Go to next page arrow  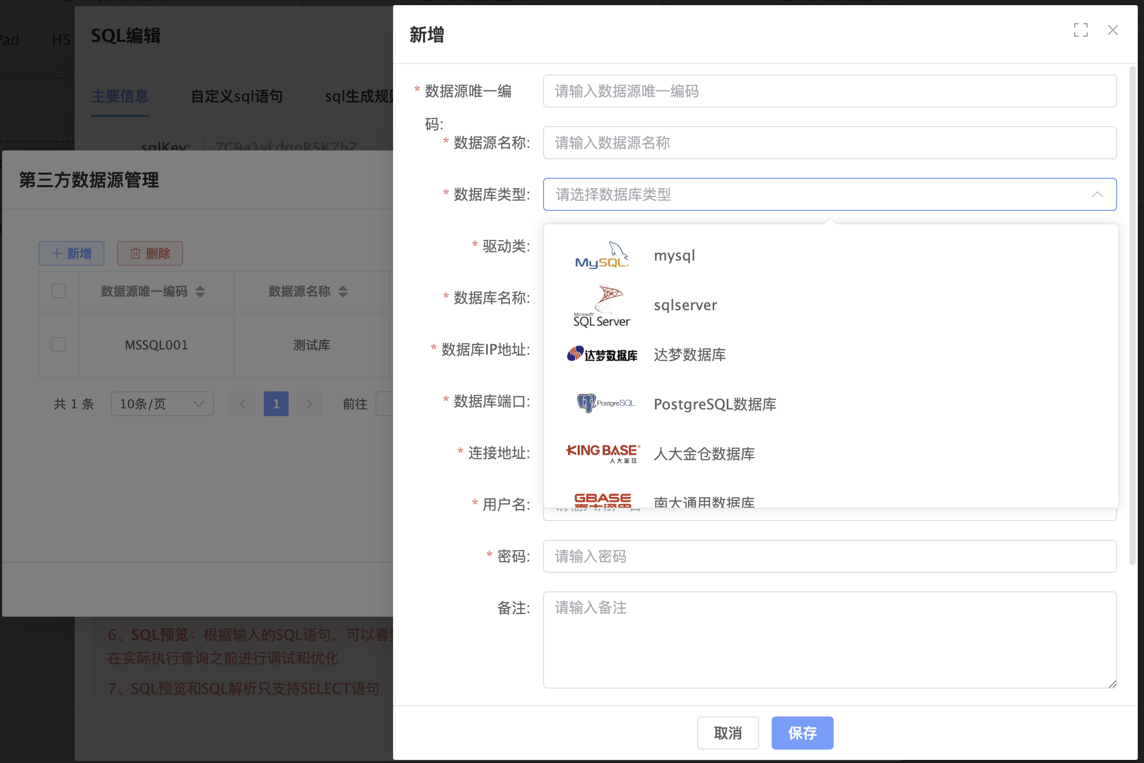[309, 404]
